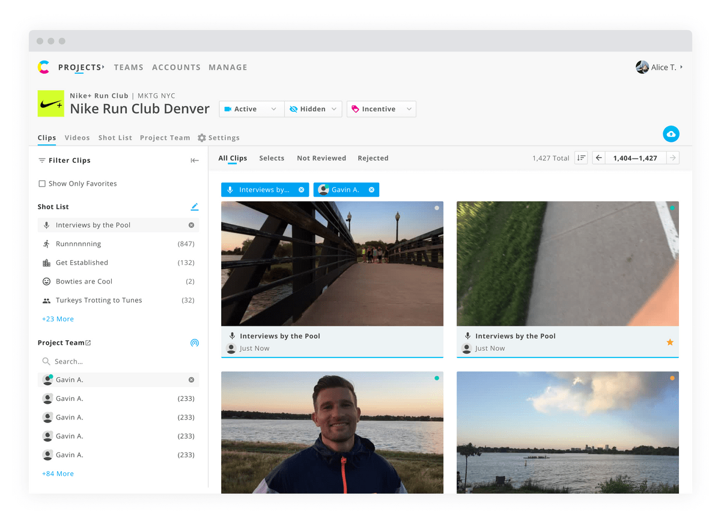Image resolution: width=721 pixels, height=524 pixels.
Task: Select Bowties are Cool shot
Action: tap(118, 281)
